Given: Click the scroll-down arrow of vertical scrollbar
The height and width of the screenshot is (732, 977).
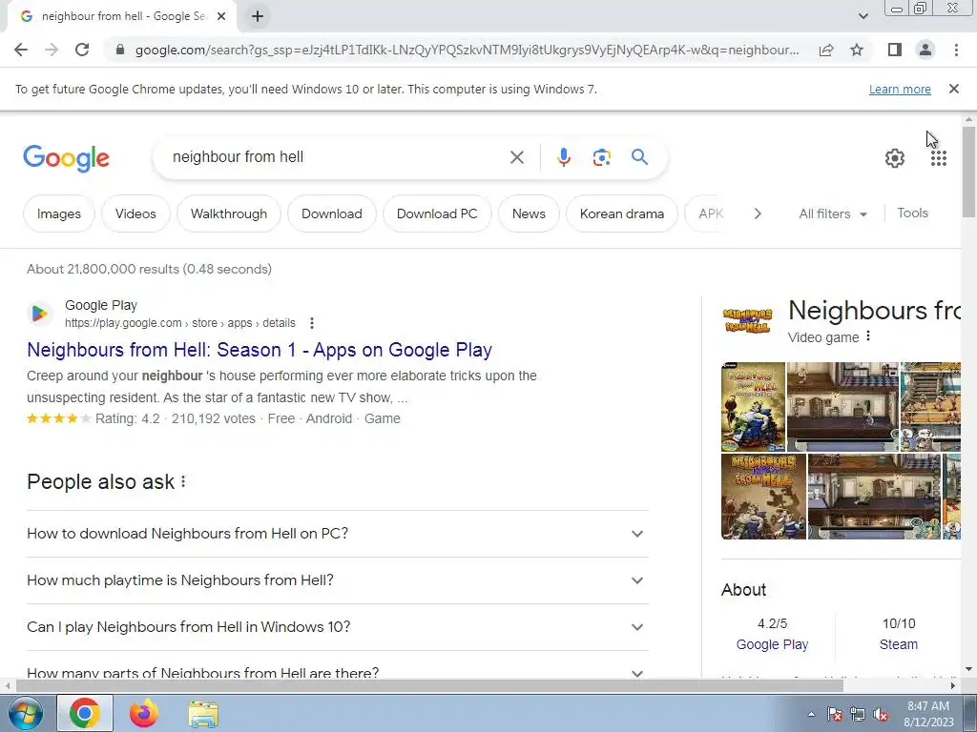Looking at the screenshot, I should [968, 670].
